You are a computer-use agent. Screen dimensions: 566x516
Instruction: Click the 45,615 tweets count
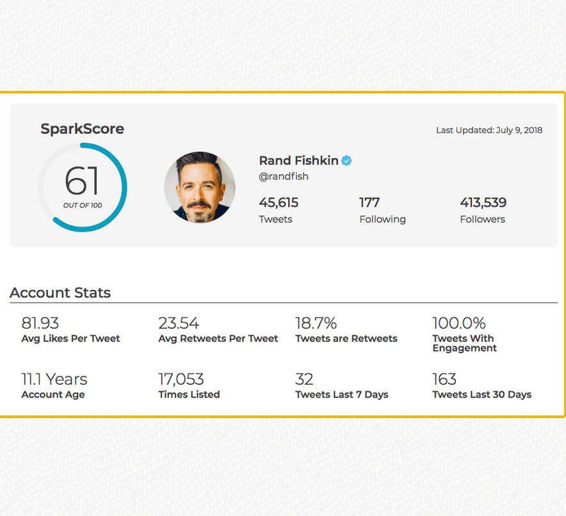279,202
